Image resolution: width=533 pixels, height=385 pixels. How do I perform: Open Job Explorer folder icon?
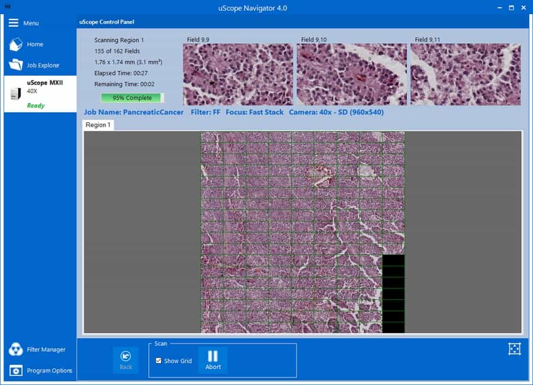click(x=16, y=65)
